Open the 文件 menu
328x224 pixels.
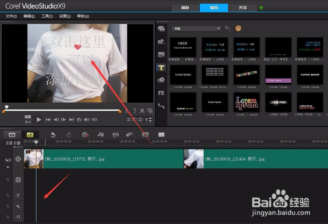tap(11, 16)
